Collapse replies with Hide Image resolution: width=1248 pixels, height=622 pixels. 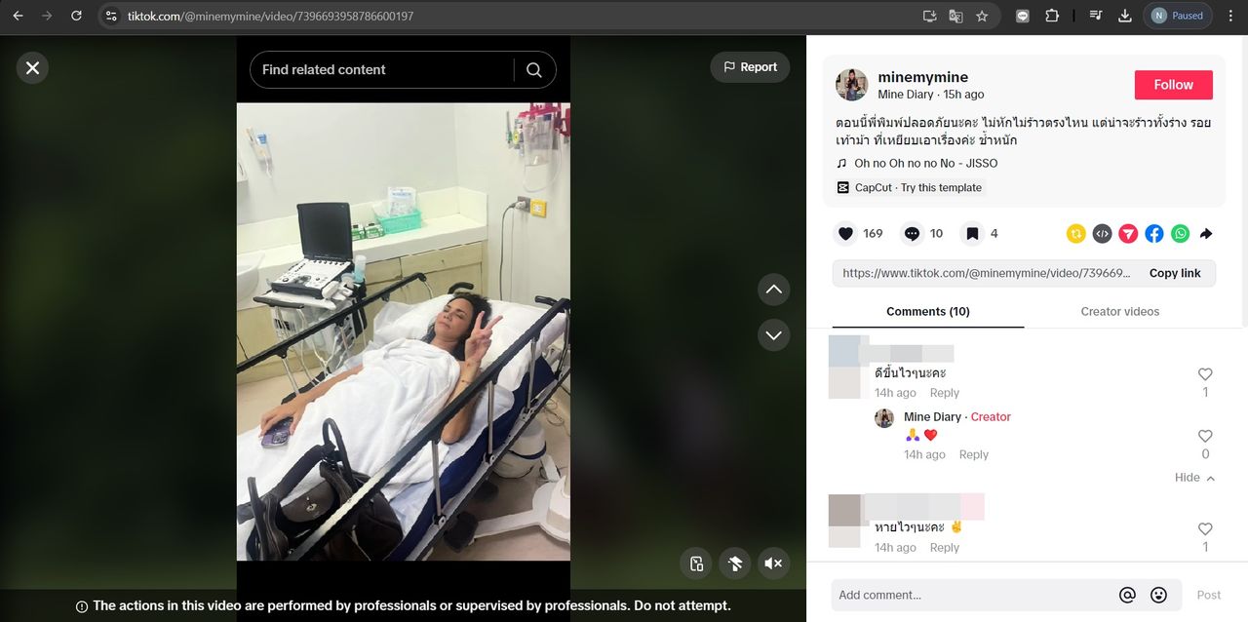1194,478
